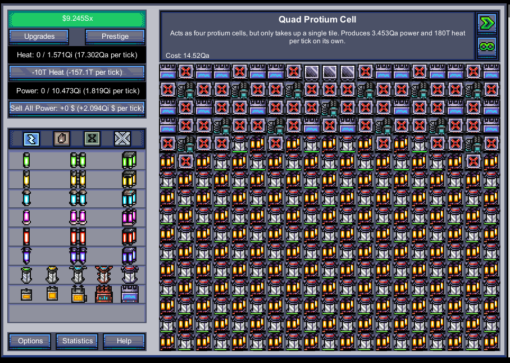The image size is (510, 363).
Task: Choose the single purple fuel cell
Action: pyautogui.click(x=26, y=256)
